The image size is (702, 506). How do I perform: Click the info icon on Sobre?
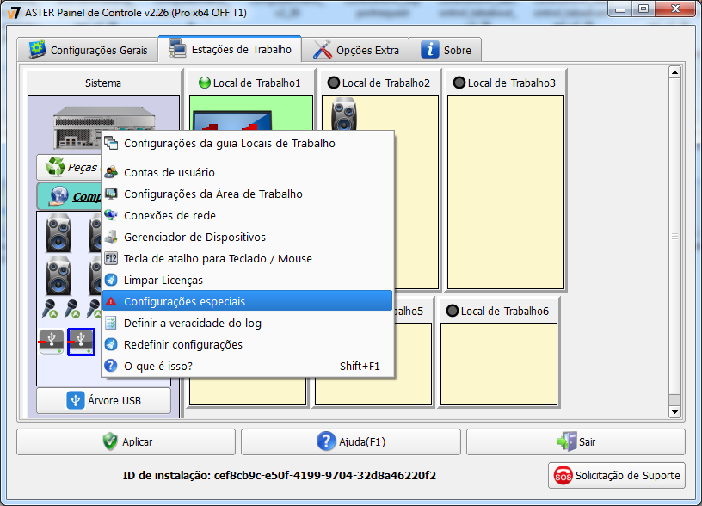click(x=430, y=49)
